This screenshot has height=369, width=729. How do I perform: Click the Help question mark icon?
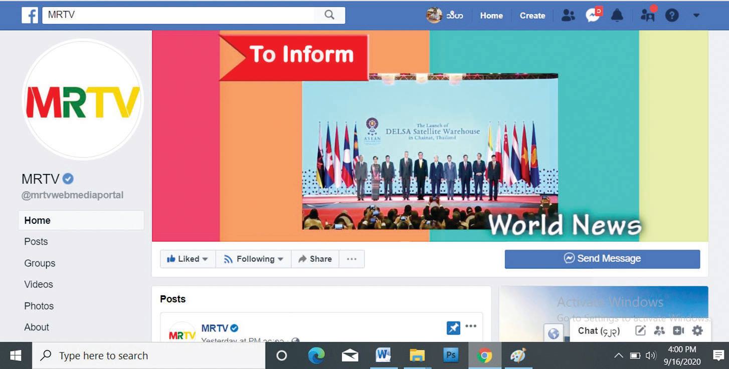672,16
